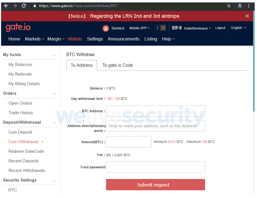
Task: Collapse the My funds section
Action: tap(55, 55)
